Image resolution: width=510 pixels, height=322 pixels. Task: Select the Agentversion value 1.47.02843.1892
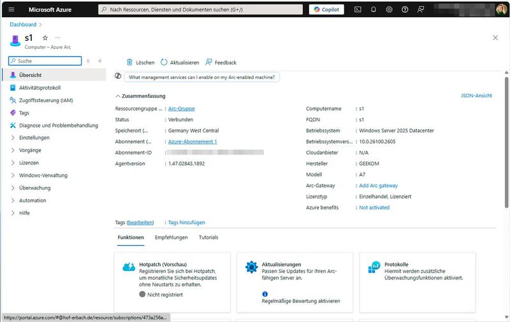coord(186,164)
